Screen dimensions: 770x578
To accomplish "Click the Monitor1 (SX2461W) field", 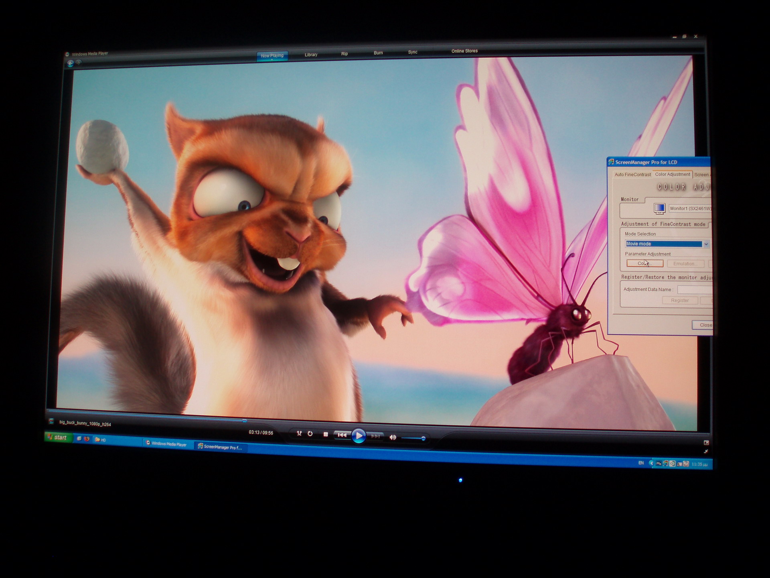I will (690, 208).
